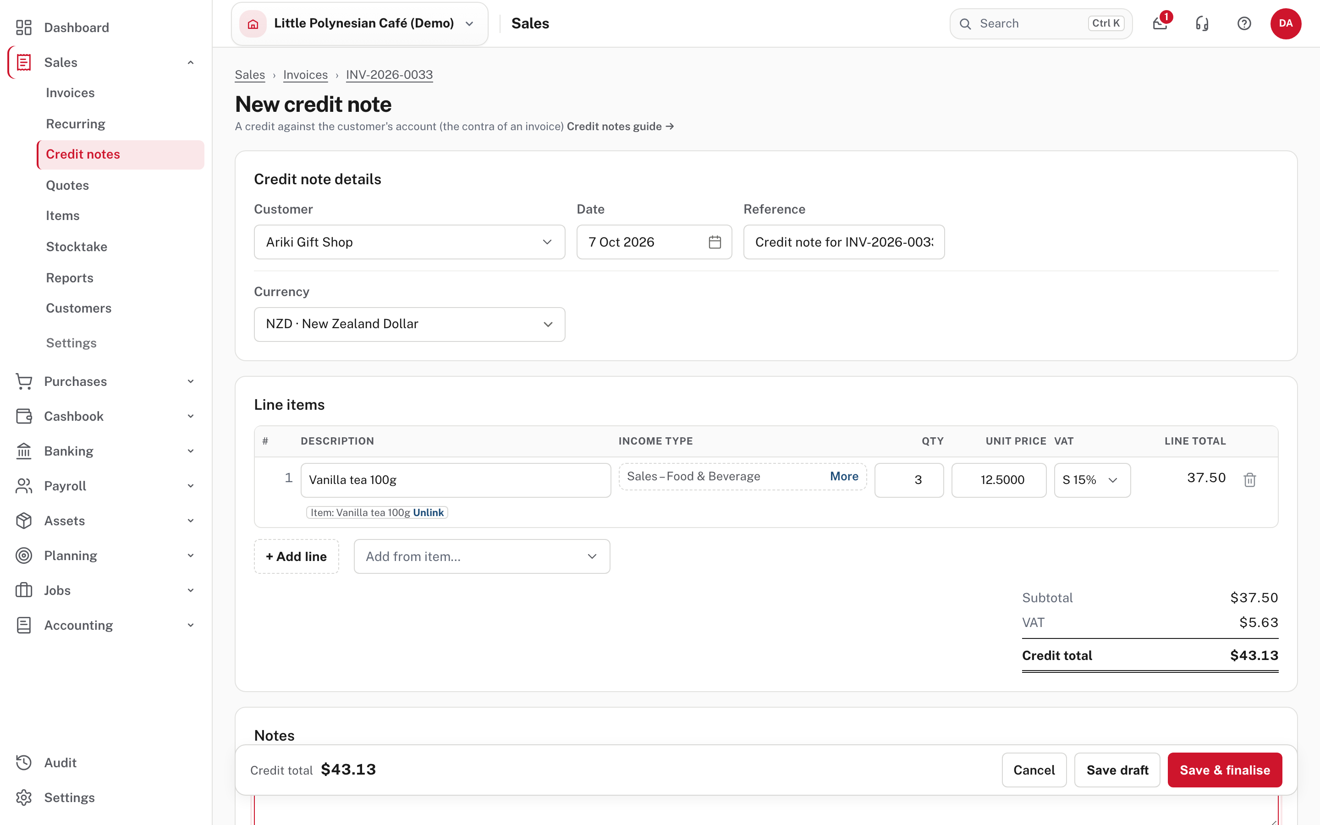This screenshot has width=1320, height=825.
Task: Click the Audit history icon
Action: pyautogui.click(x=23, y=763)
